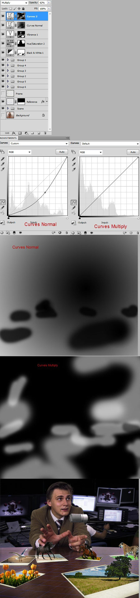Expand Reference layer effects arrow
Screen dimensions: 140x598
click(x=47, y=102)
